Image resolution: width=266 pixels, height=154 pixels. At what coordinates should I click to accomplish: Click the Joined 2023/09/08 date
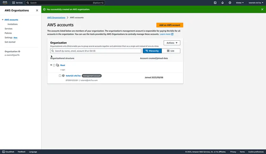pyautogui.click(x=154, y=77)
